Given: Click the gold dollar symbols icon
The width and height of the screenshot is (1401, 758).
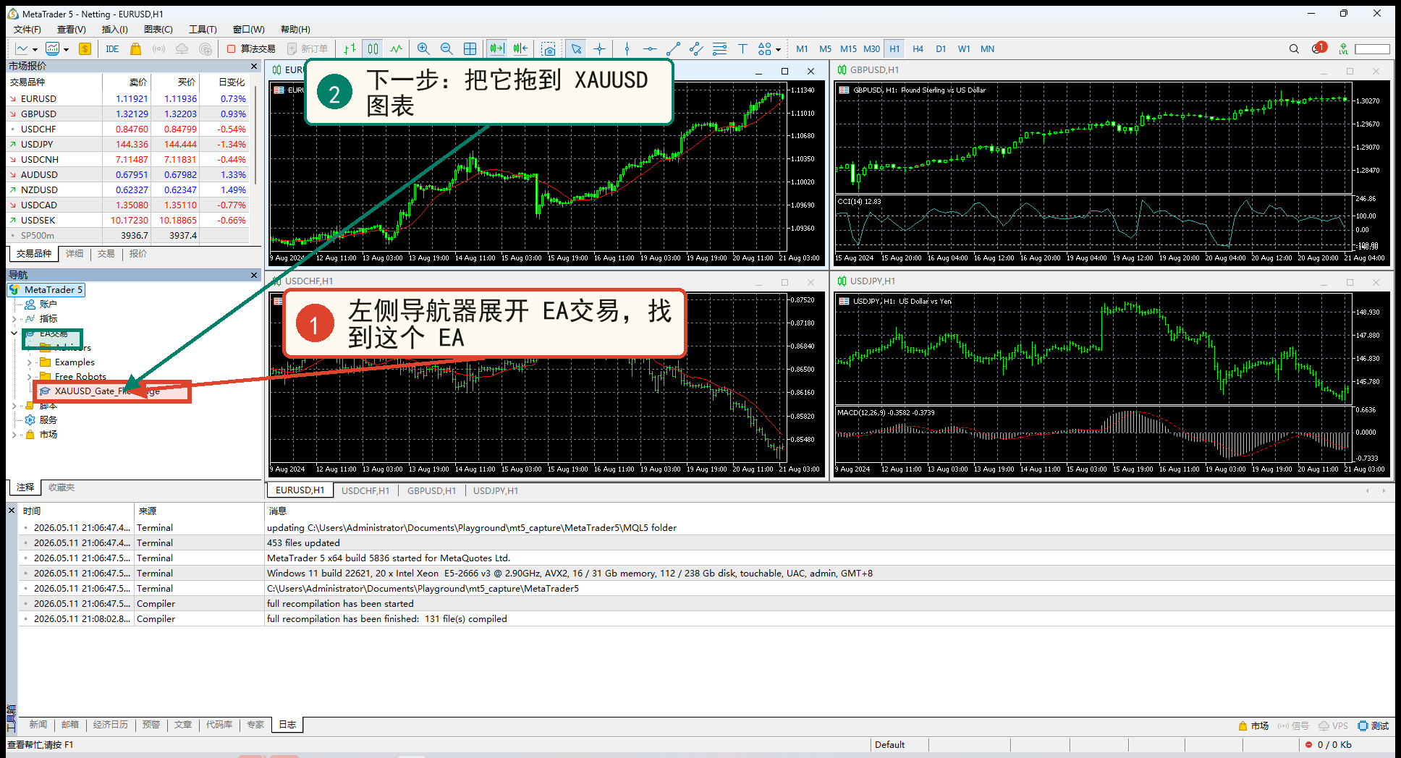Looking at the screenshot, I should click(85, 48).
